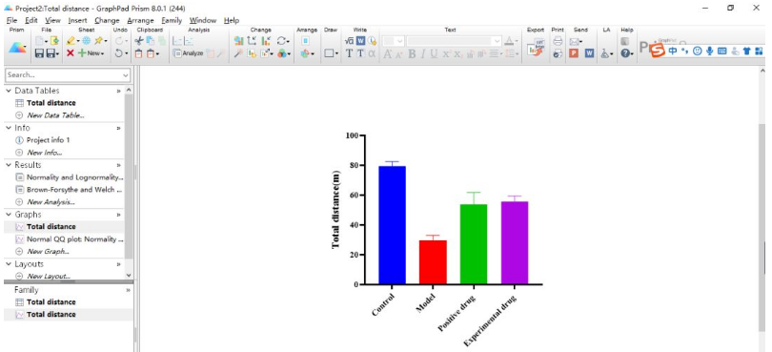Image resolution: width=772 pixels, height=352 pixels.
Task: Select the Text tool T icon
Action: point(349,53)
